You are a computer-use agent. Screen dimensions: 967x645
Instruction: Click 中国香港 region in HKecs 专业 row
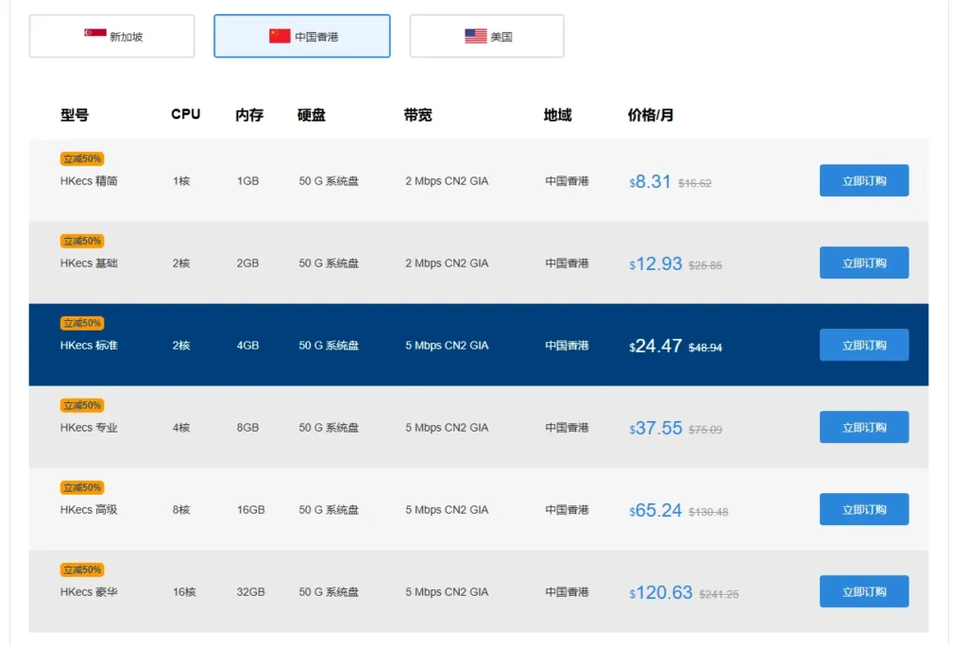tap(567, 428)
